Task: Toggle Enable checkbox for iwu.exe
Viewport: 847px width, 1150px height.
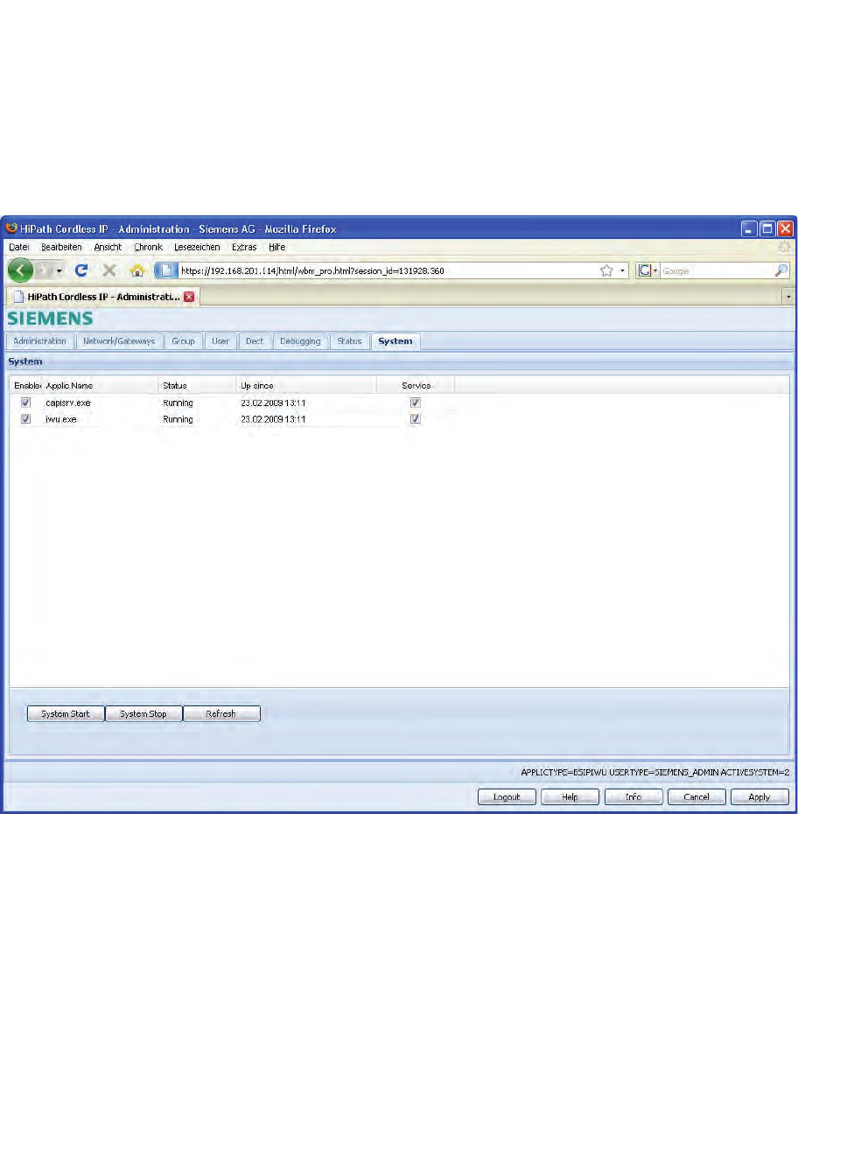Action: click(x=25, y=419)
